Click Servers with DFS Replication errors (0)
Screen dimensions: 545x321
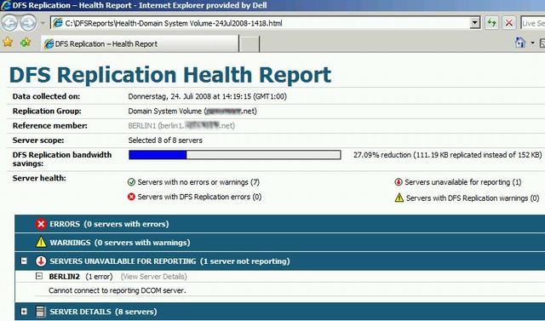tap(199, 197)
